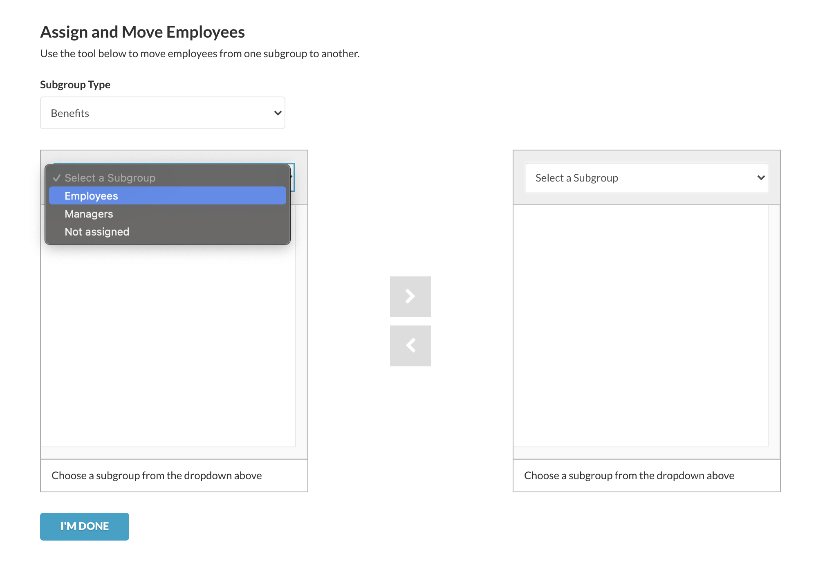This screenshot has width=834, height=570.
Task: Click the Assign and Move Employees heading
Action: pos(142,32)
